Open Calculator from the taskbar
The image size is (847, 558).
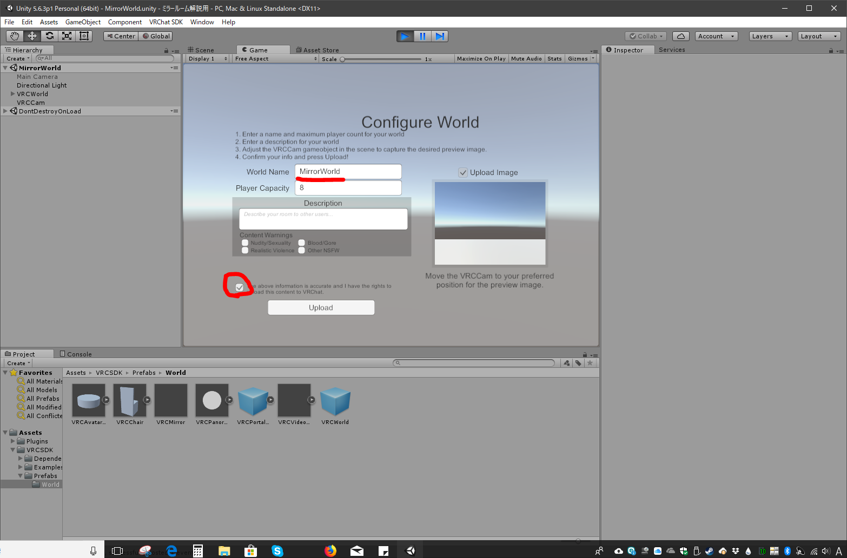198,550
